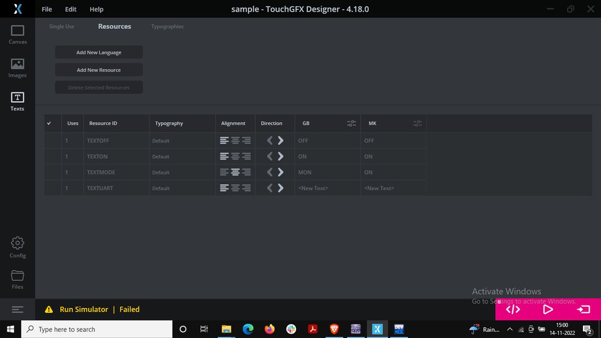Image resolution: width=601 pixels, height=338 pixels.
Task: Set TEXTMODE alignment to right
Action: [x=247, y=173]
